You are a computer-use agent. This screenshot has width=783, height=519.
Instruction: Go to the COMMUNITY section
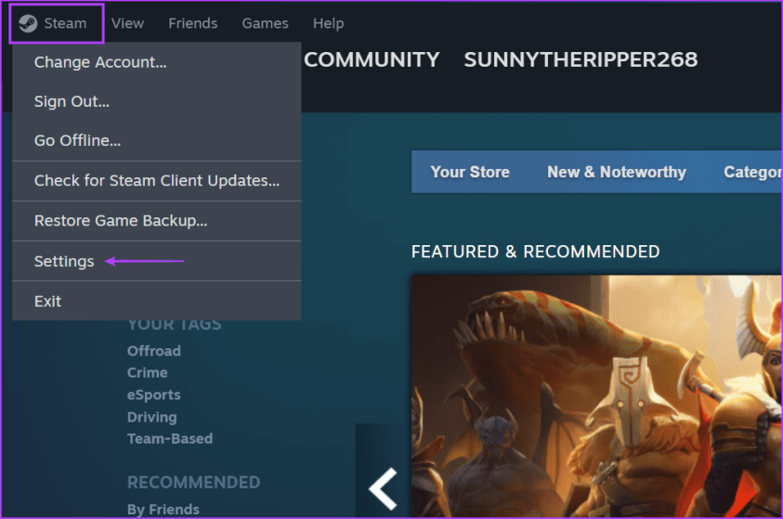coord(372,59)
